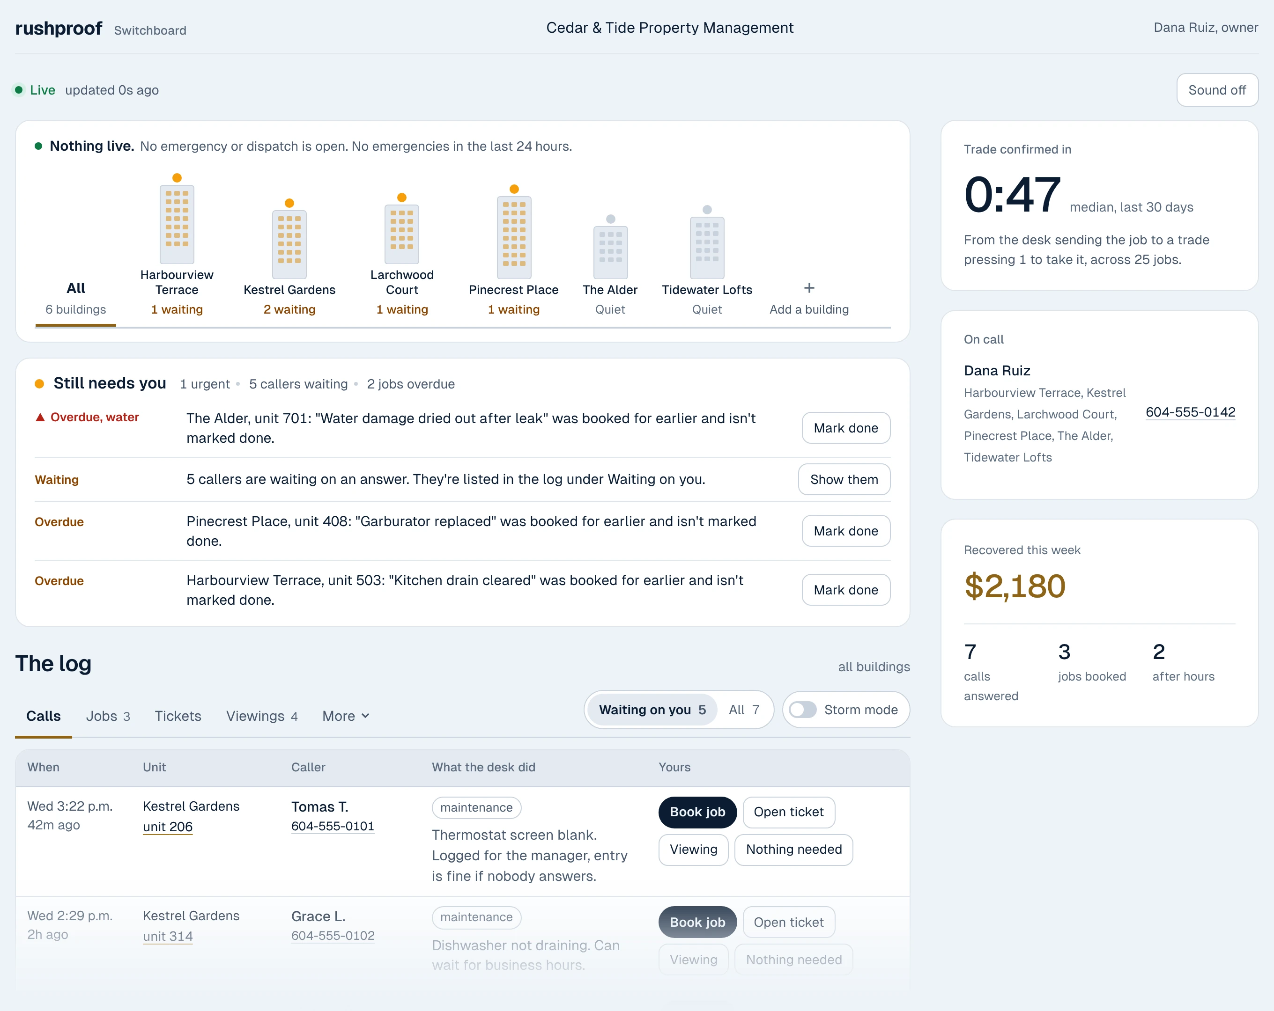Book job for Tomas T.
The height and width of the screenshot is (1011, 1274).
(x=697, y=812)
